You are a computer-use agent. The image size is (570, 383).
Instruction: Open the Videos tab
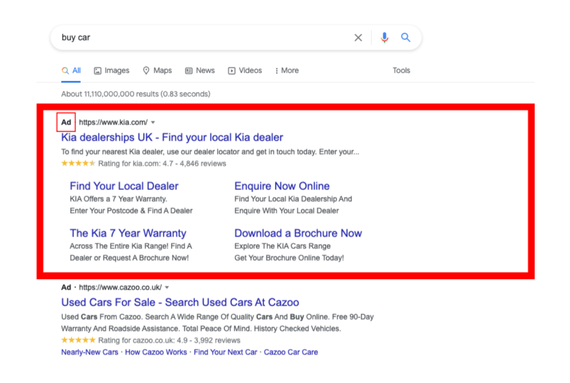pyautogui.click(x=245, y=71)
